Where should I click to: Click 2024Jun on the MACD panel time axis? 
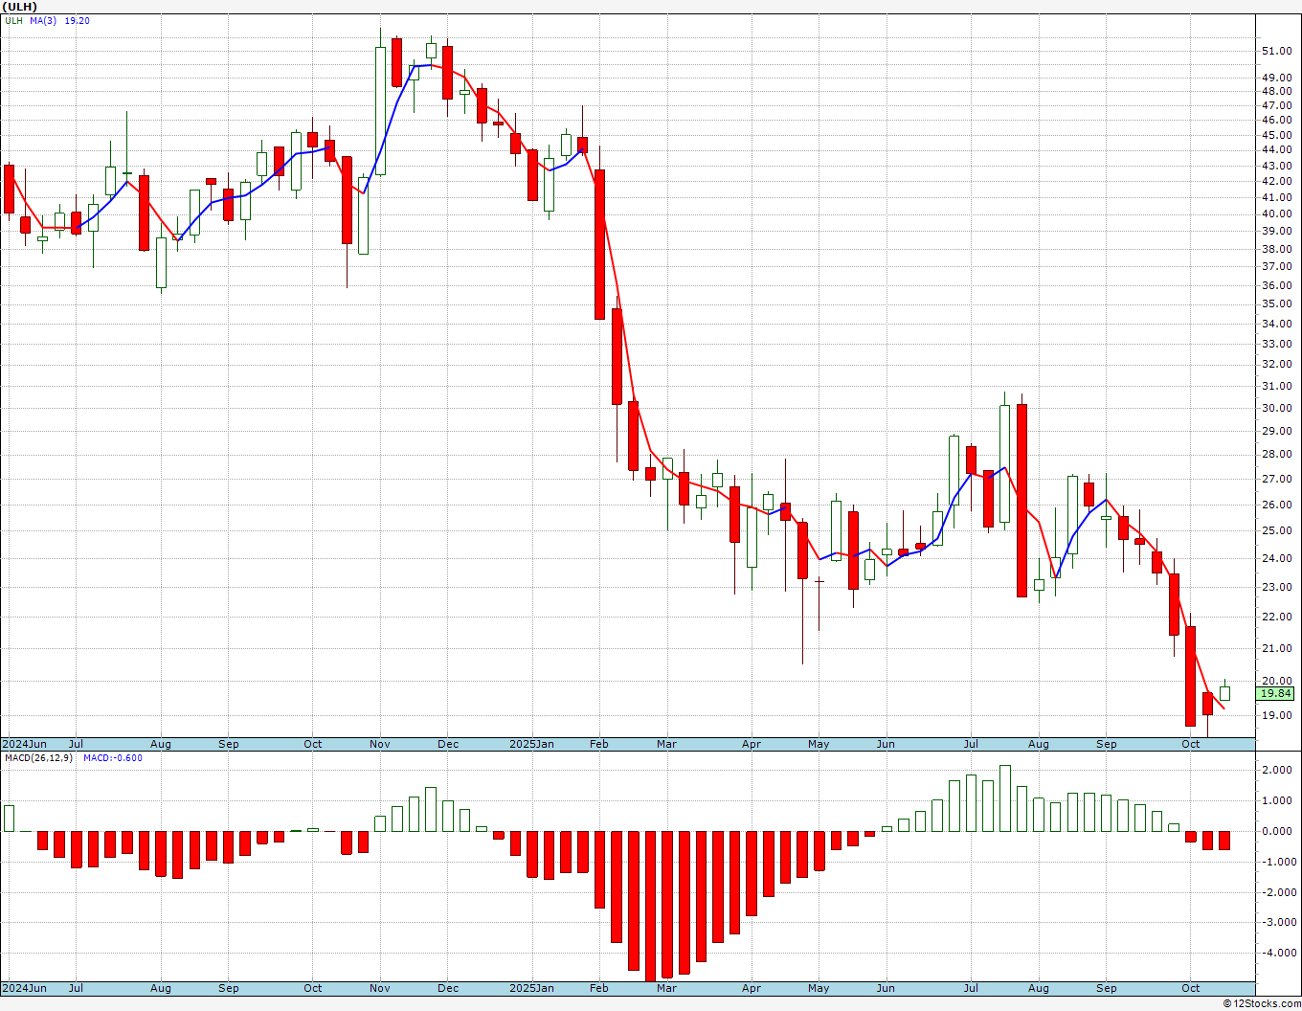click(x=24, y=988)
